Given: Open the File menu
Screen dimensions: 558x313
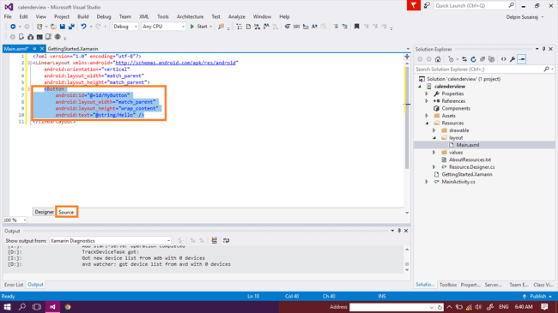Looking at the screenshot, I should click(8, 16).
